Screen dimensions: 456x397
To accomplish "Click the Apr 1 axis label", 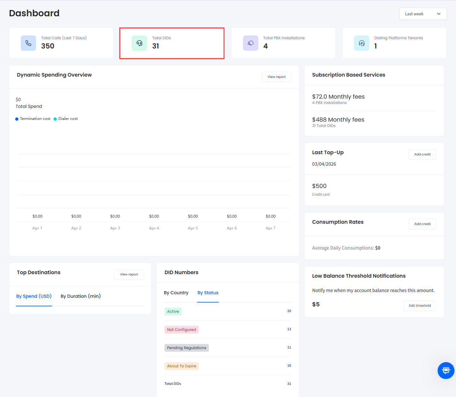I will (x=37, y=228).
